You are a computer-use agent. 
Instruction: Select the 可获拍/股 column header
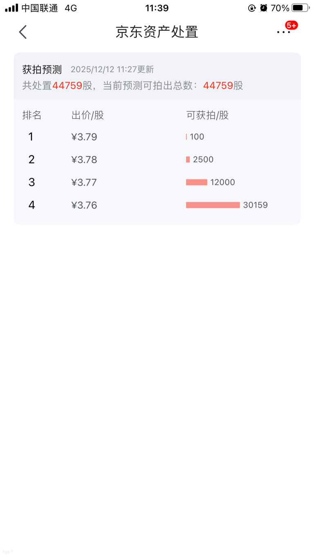207,115
